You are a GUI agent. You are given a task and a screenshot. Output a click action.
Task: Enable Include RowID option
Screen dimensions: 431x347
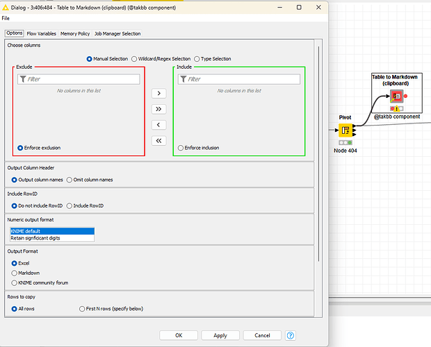[x=70, y=205]
